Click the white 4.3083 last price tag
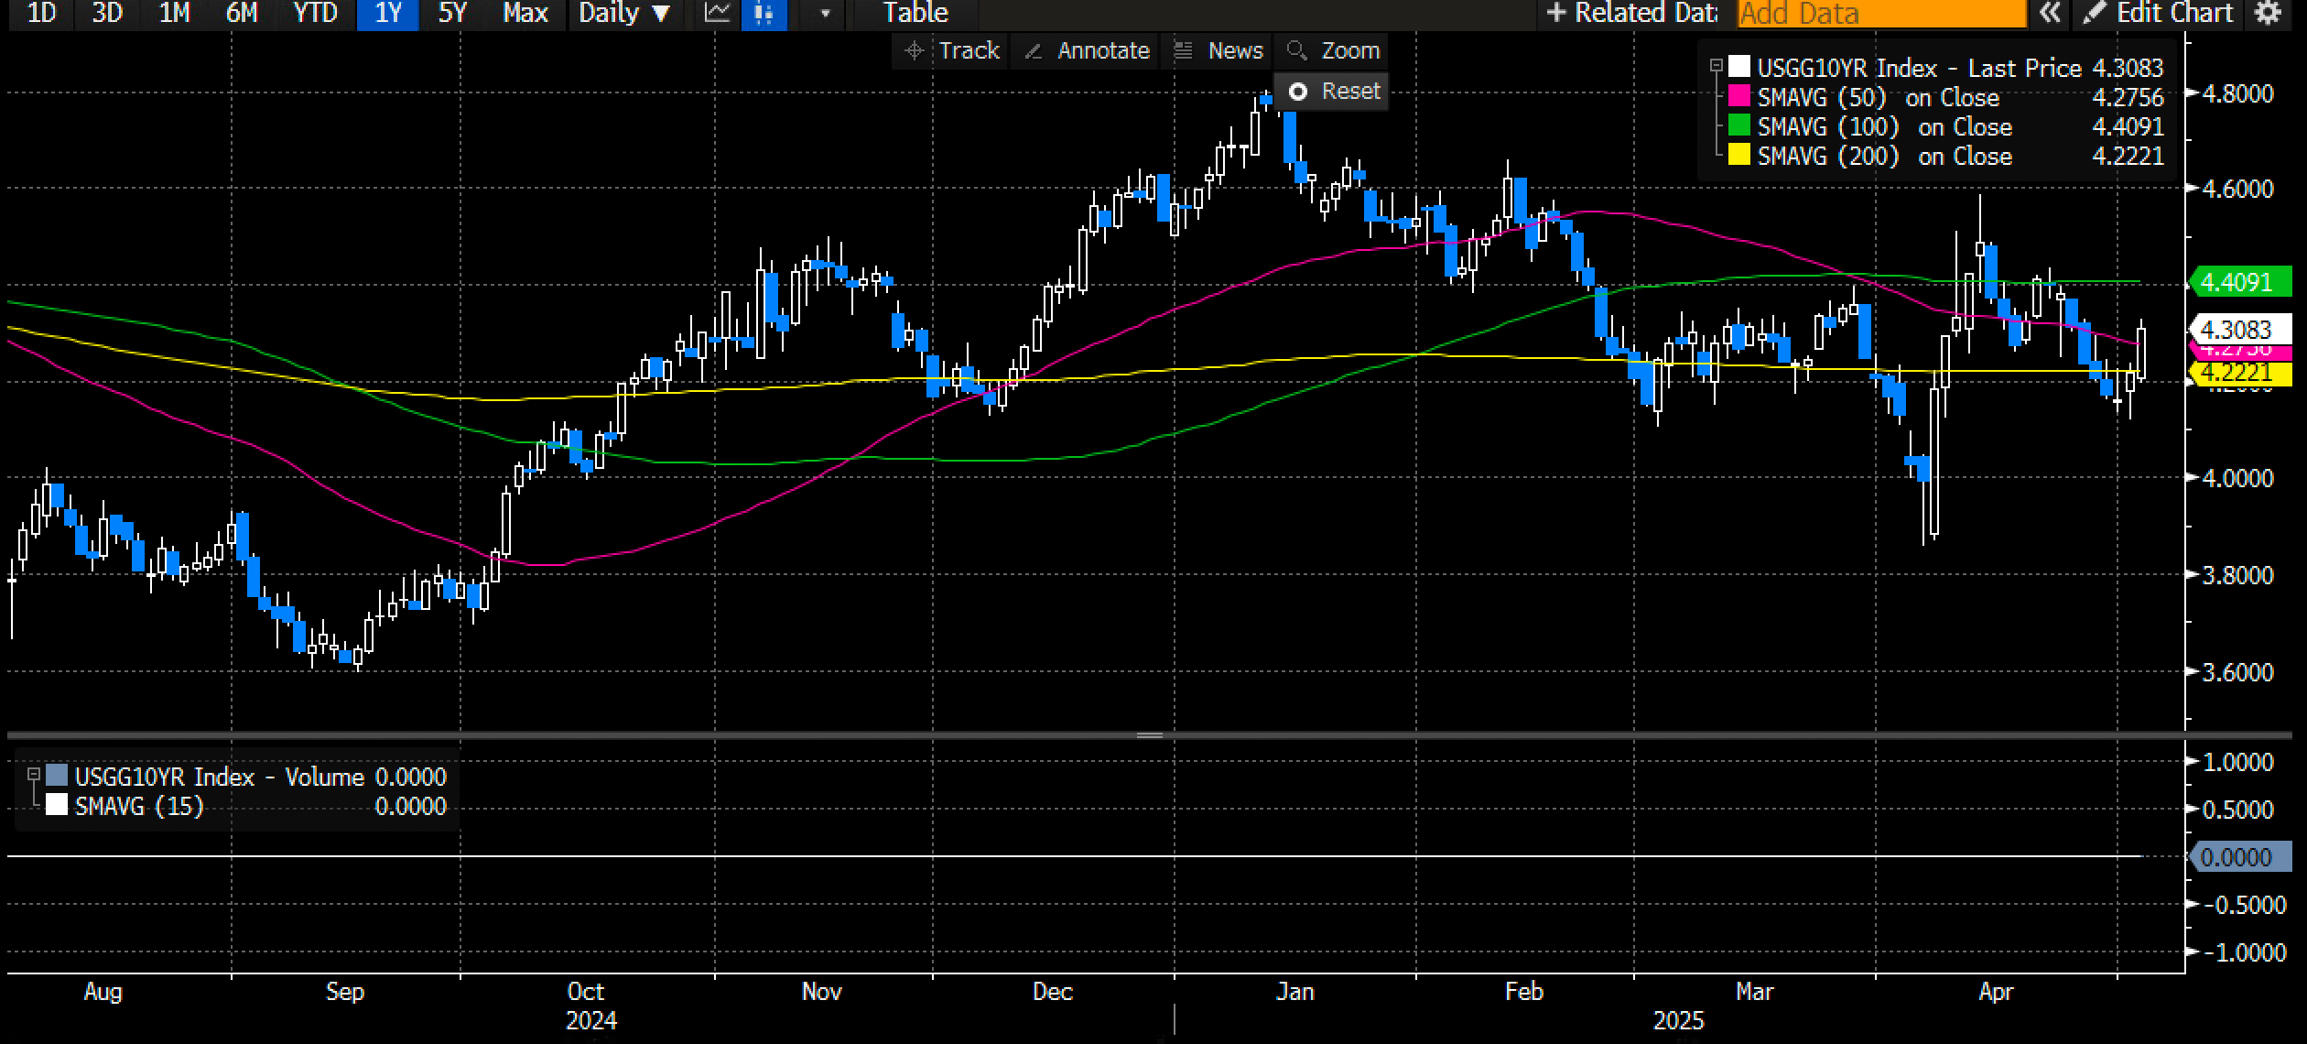The width and height of the screenshot is (2307, 1044). pos(2238,329)
